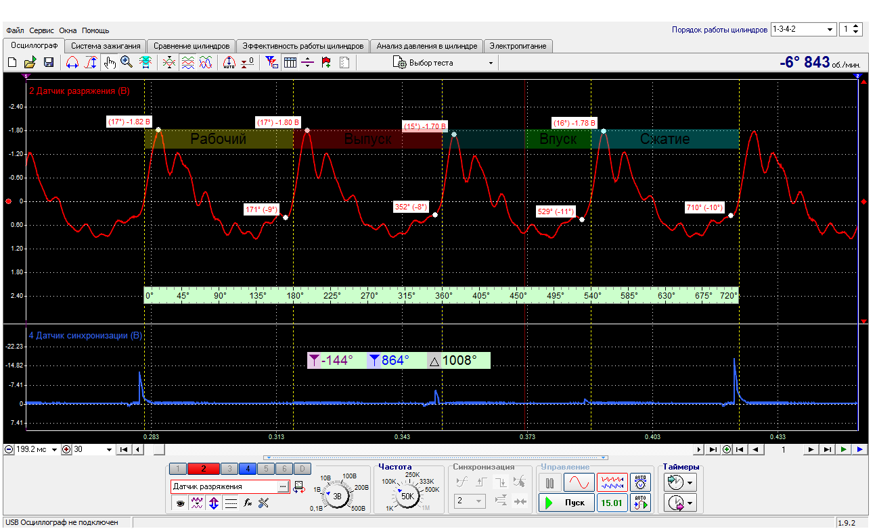Click the horizontal lines channel icon
The height and width of the screenshot is (531, 877).
pyautogui.click(x=231, y=503)
